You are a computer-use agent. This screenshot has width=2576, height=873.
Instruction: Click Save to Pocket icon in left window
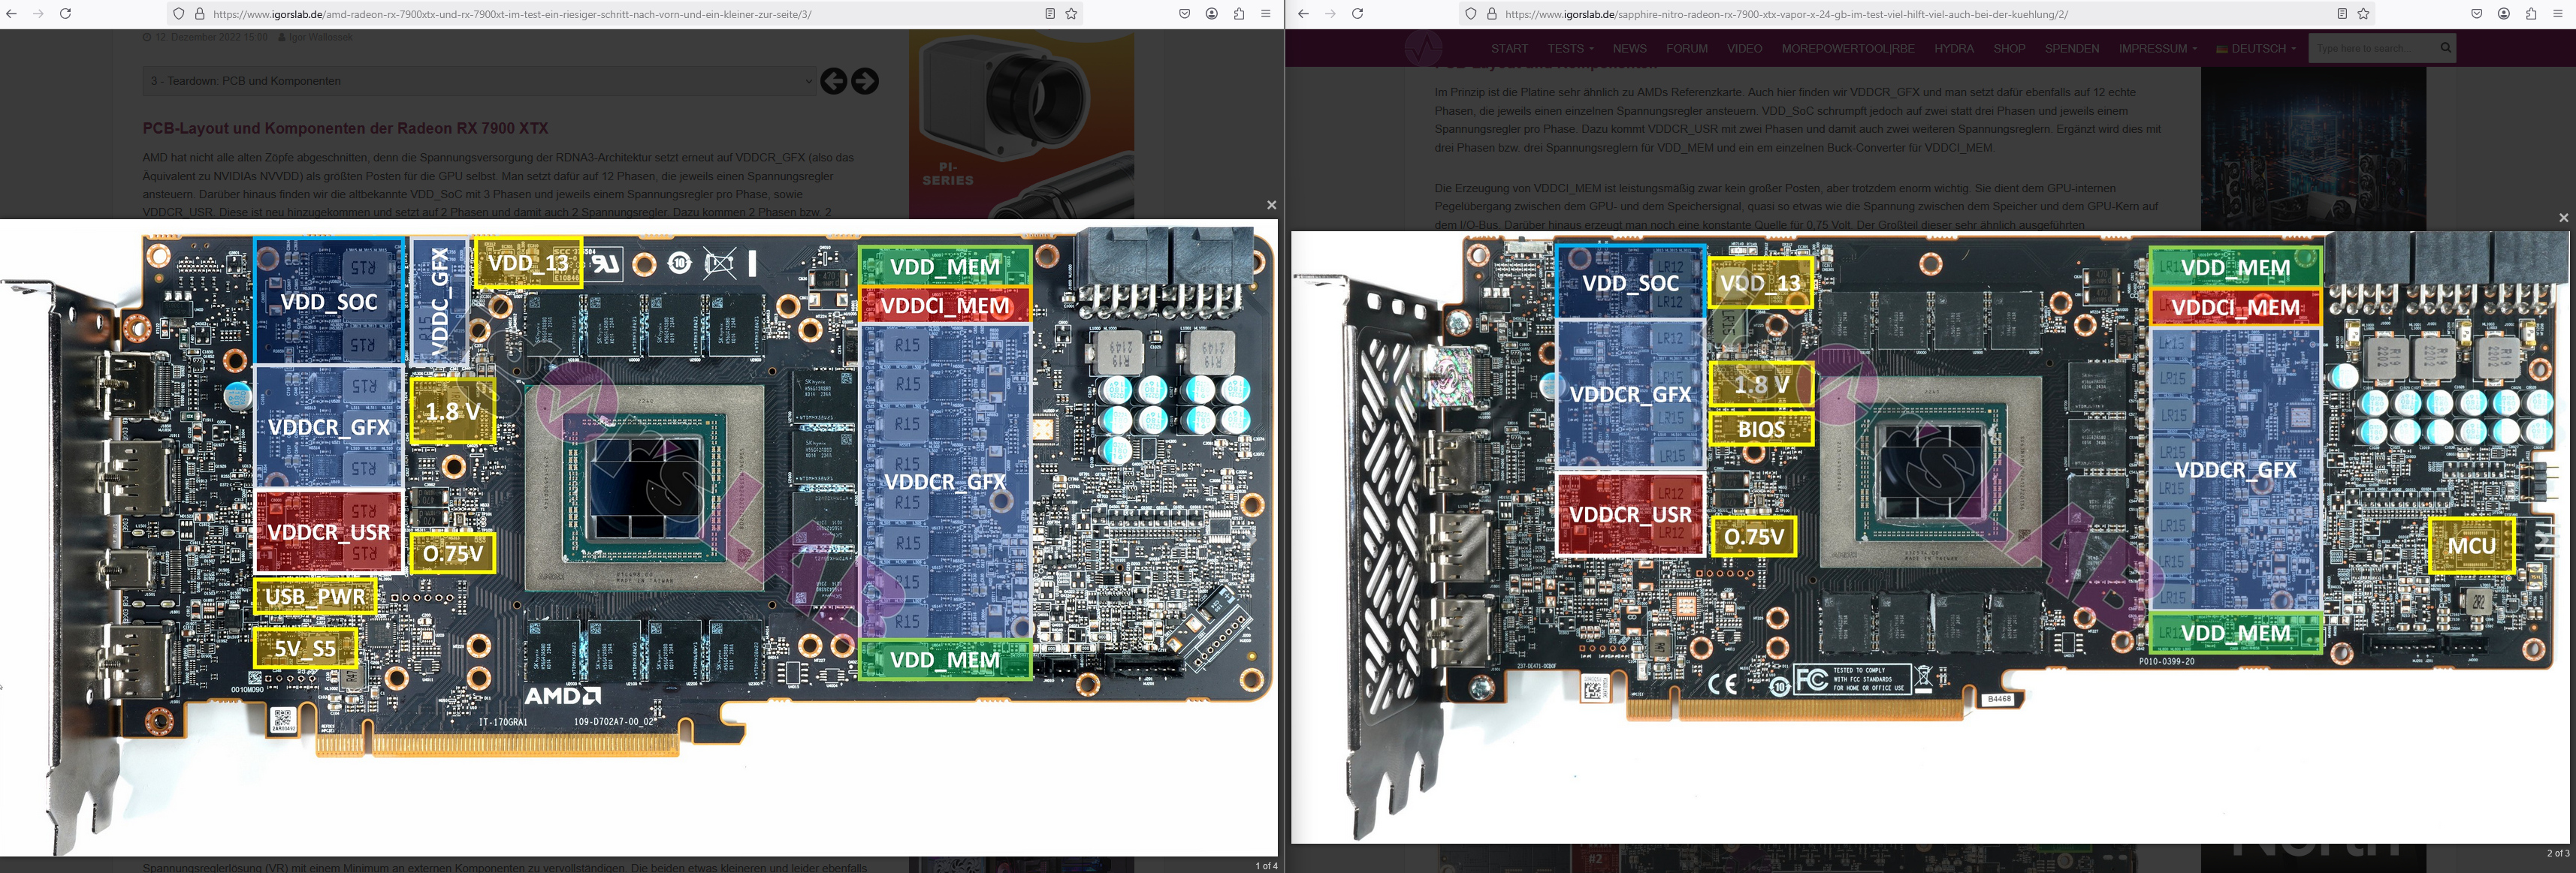tap(1184, 14)
